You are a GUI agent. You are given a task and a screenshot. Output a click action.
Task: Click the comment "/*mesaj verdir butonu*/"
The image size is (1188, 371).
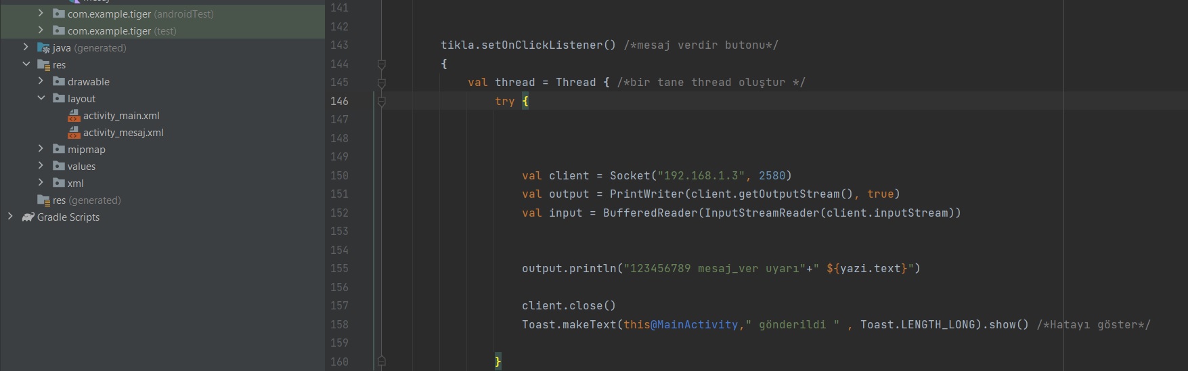click(701, 45)
